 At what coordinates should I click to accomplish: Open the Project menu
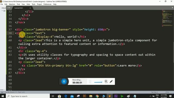[39, 4]
